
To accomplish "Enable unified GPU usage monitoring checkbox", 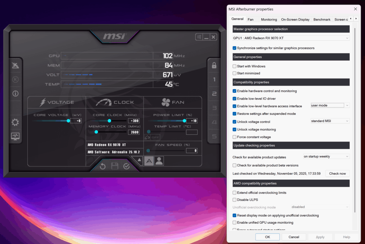I will (x=235, y=223).
